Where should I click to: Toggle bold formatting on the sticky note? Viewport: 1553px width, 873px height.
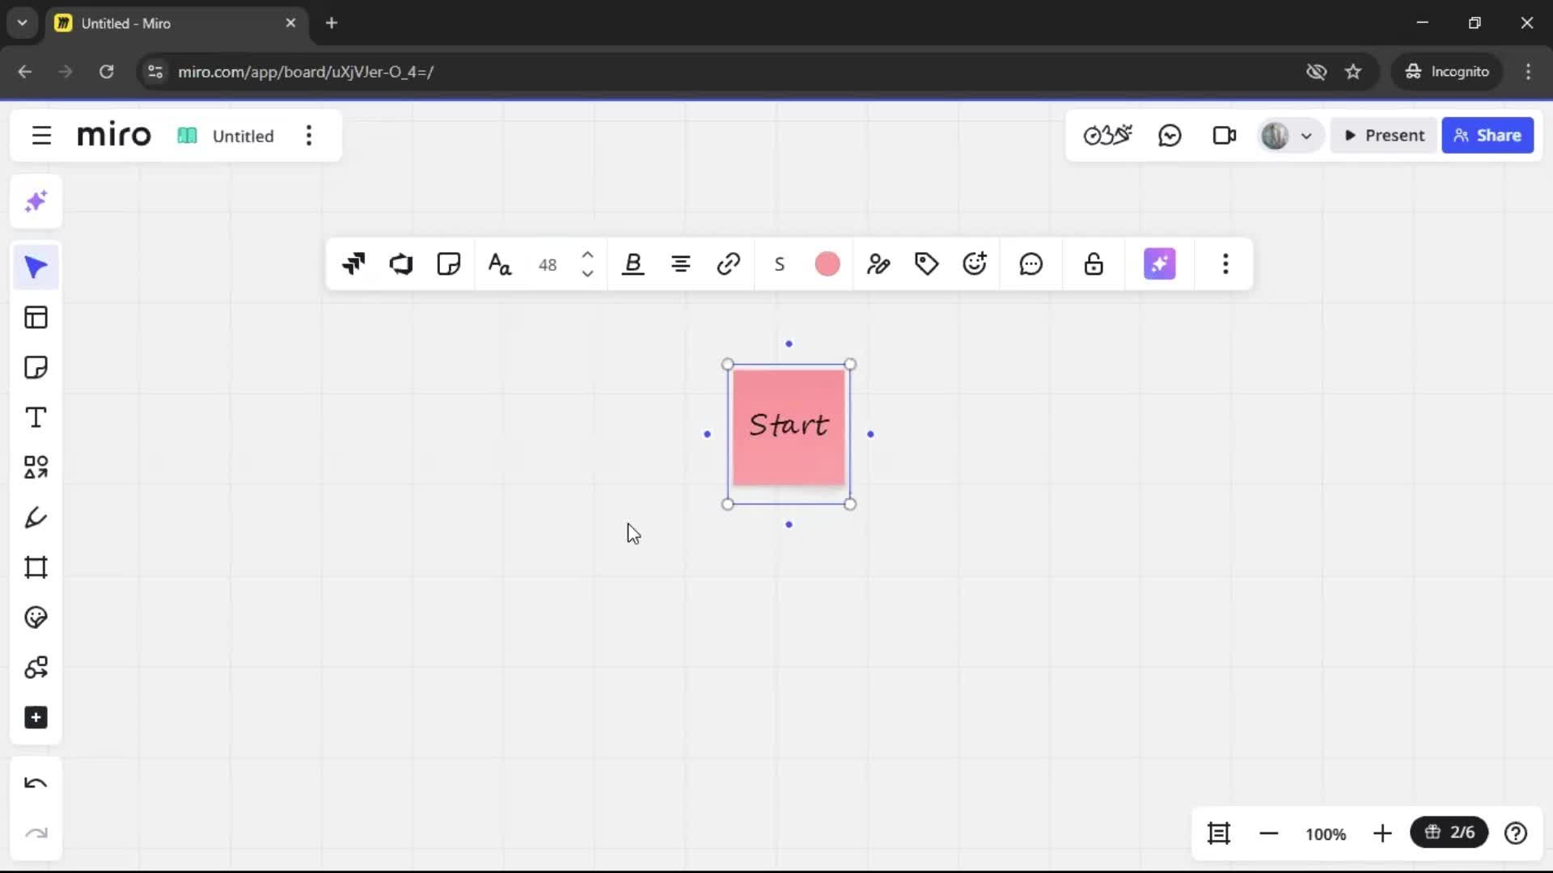[x=633, y=264]
